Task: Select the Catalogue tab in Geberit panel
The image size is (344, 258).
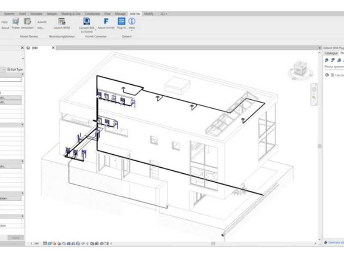Action: [331, 53]
